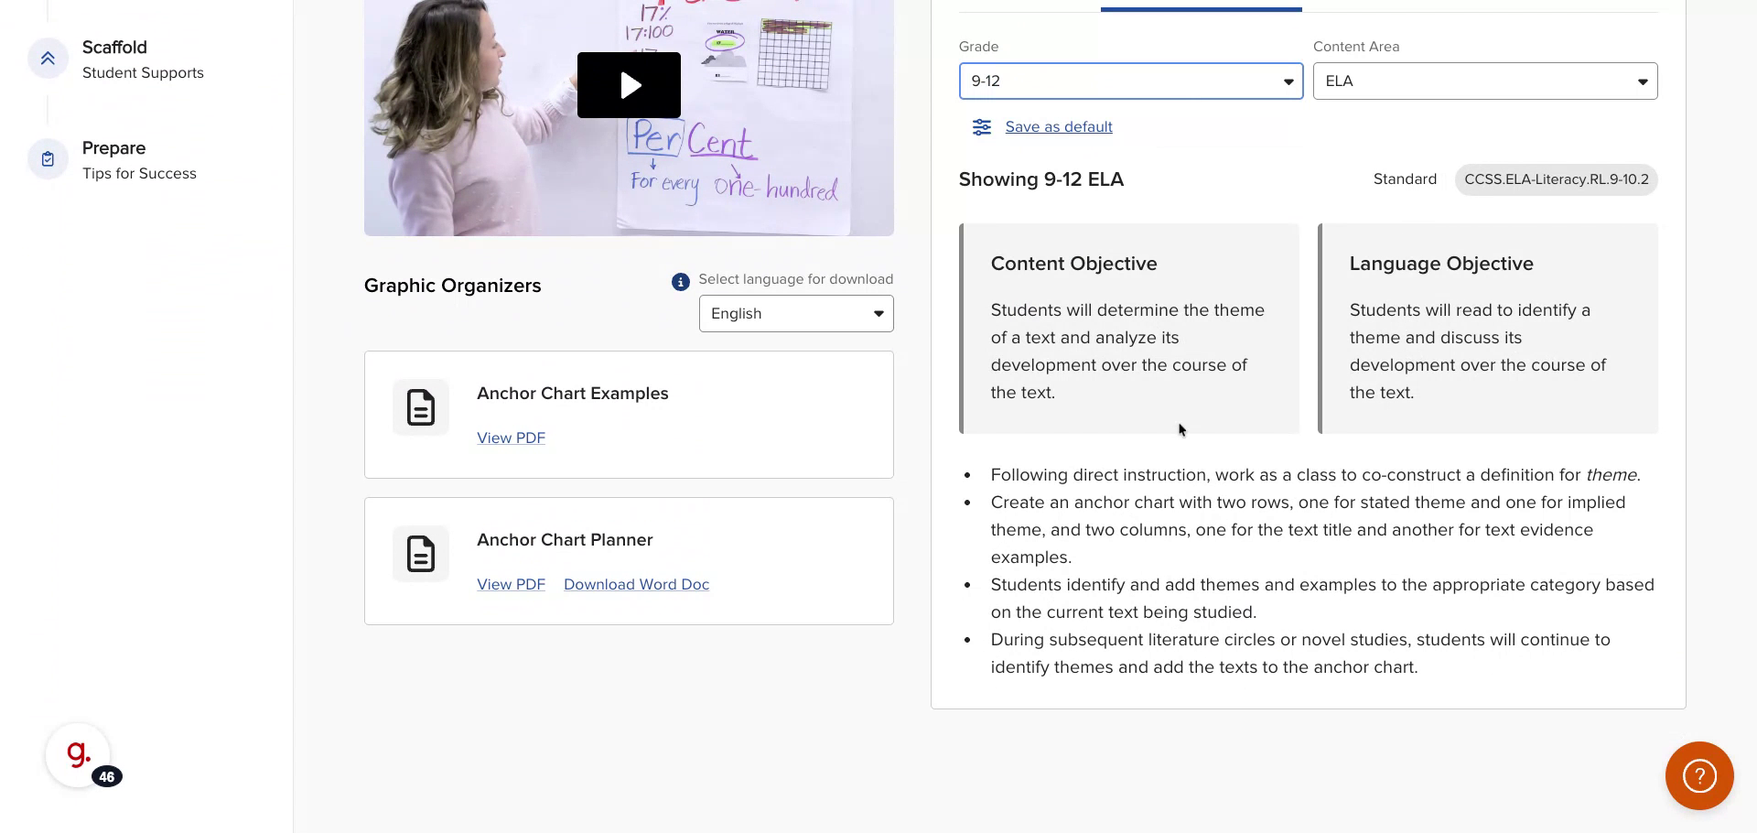
Task: View PDF of Anchor Chart Planner
Action: 511,584
